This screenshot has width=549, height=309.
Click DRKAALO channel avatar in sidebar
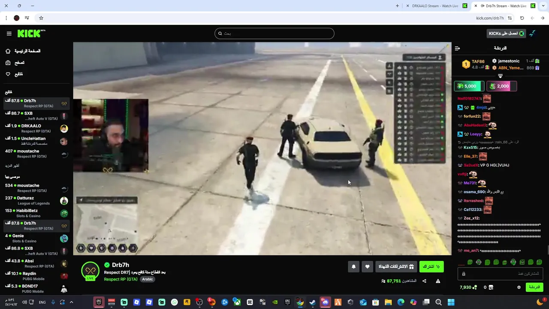(64, 128)
